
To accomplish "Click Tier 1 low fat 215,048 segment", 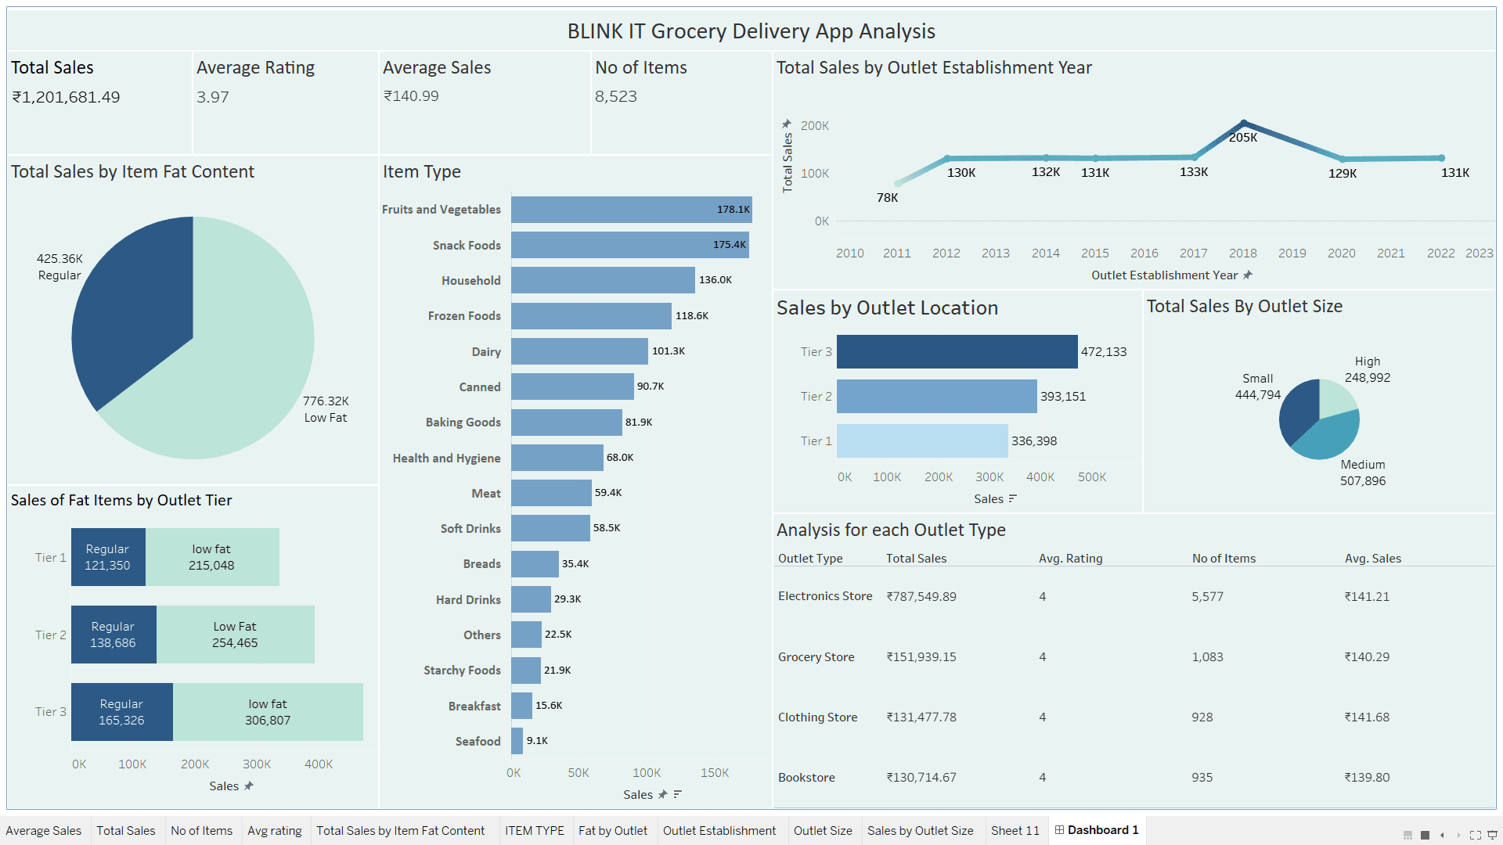I will tap(212, 557).
